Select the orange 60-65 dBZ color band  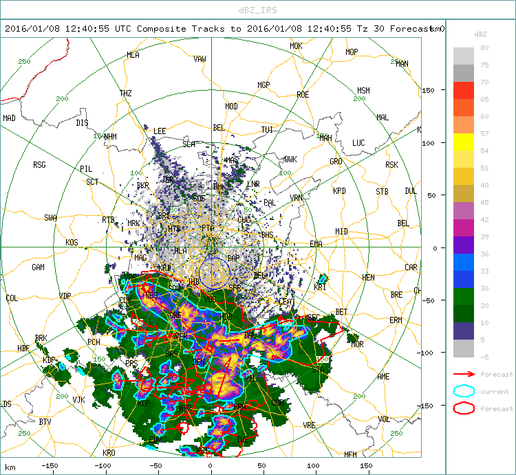pos(464,107)
